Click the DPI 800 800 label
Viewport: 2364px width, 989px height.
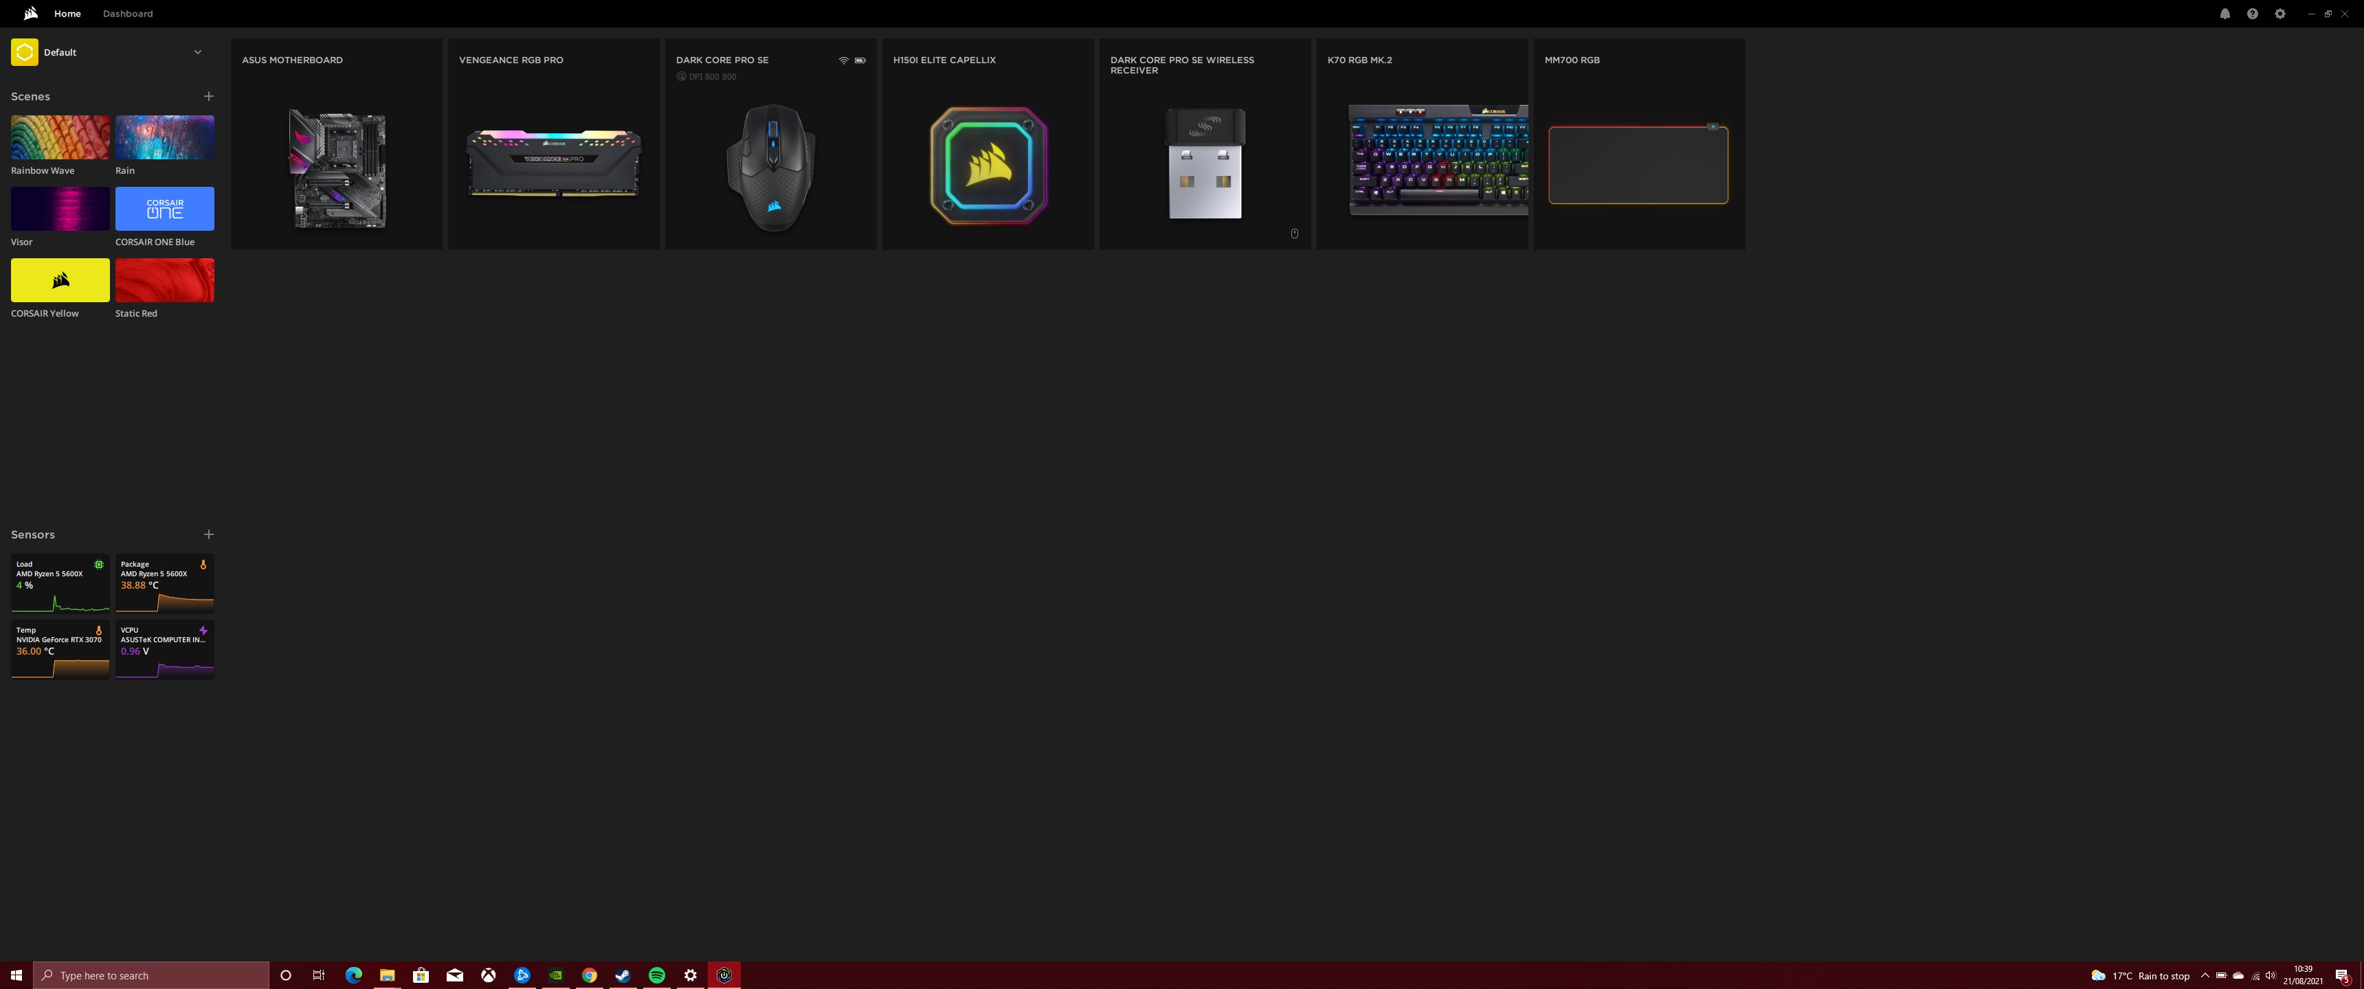[706, 77]
